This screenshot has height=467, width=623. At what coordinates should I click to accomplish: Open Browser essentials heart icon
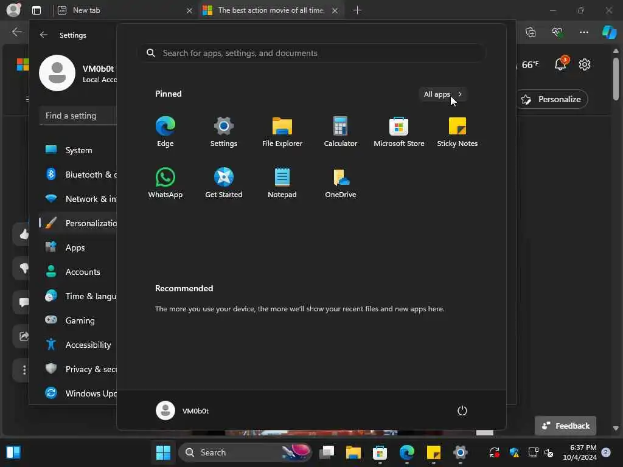point(557,32)
